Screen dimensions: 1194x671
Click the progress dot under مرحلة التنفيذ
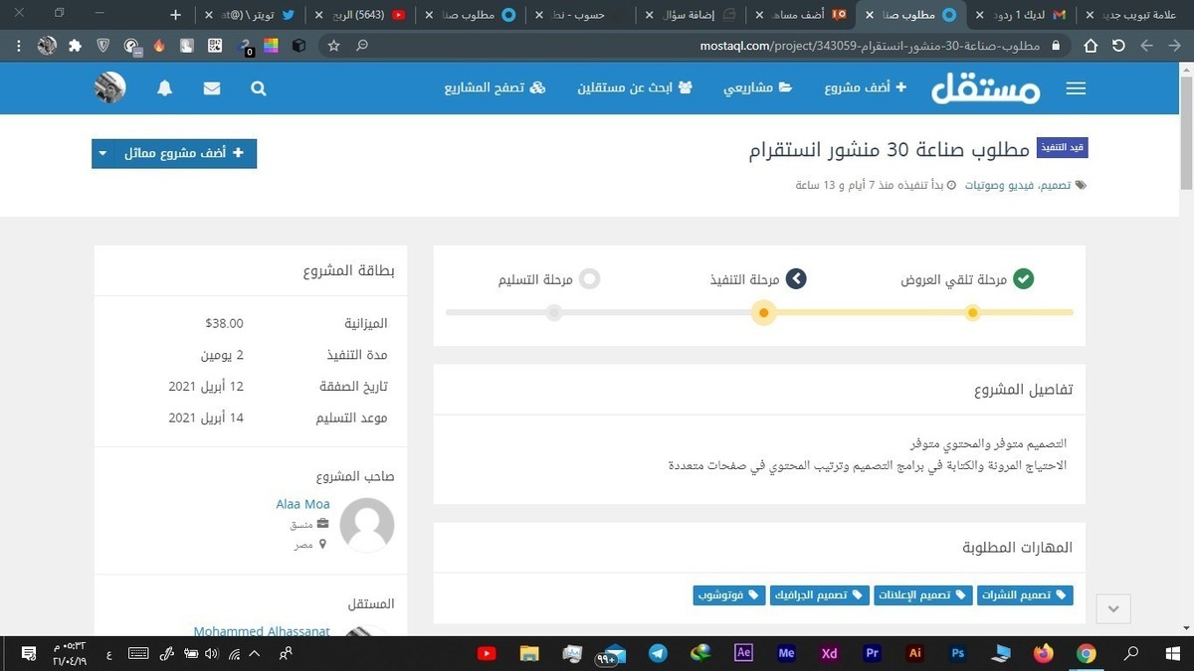pos(763,313)
